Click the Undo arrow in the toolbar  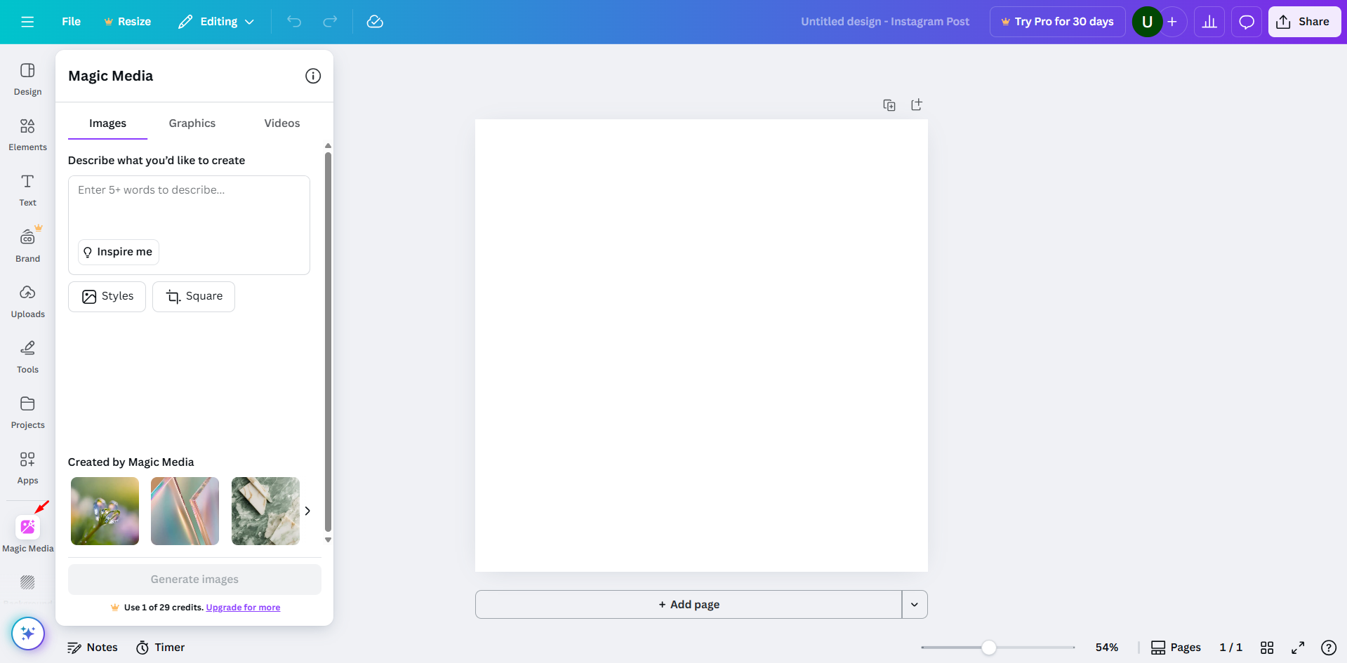(x=293, y=22)
